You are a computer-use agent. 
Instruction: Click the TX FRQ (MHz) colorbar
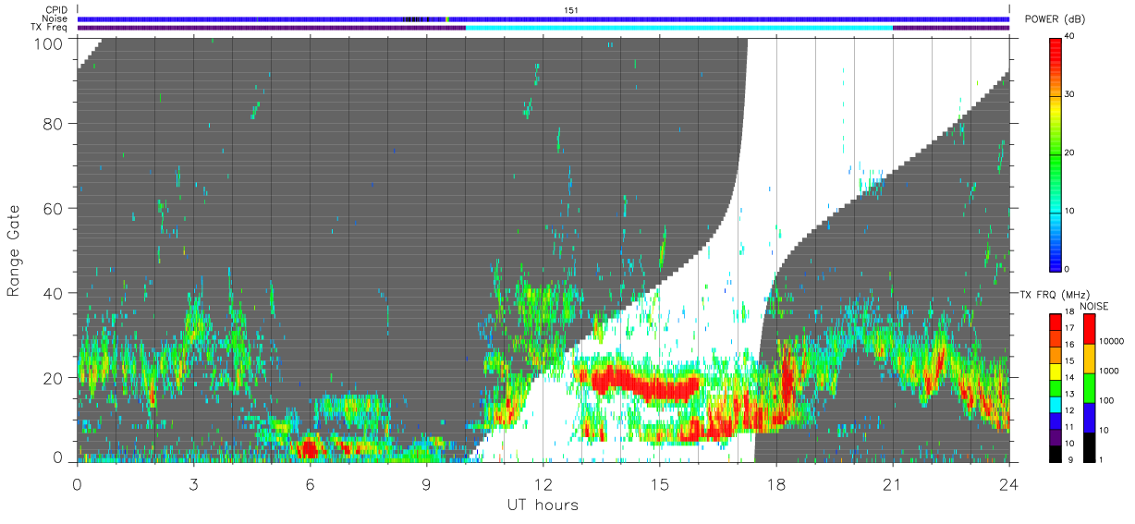[1056, 387]
